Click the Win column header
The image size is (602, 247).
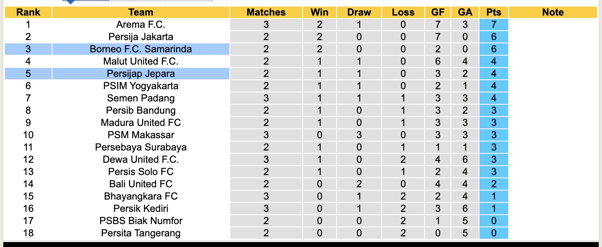pyautogui.click(x=319, y=12)
